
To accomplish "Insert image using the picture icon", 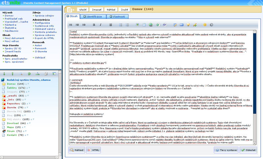I will [x=137, y=25].
